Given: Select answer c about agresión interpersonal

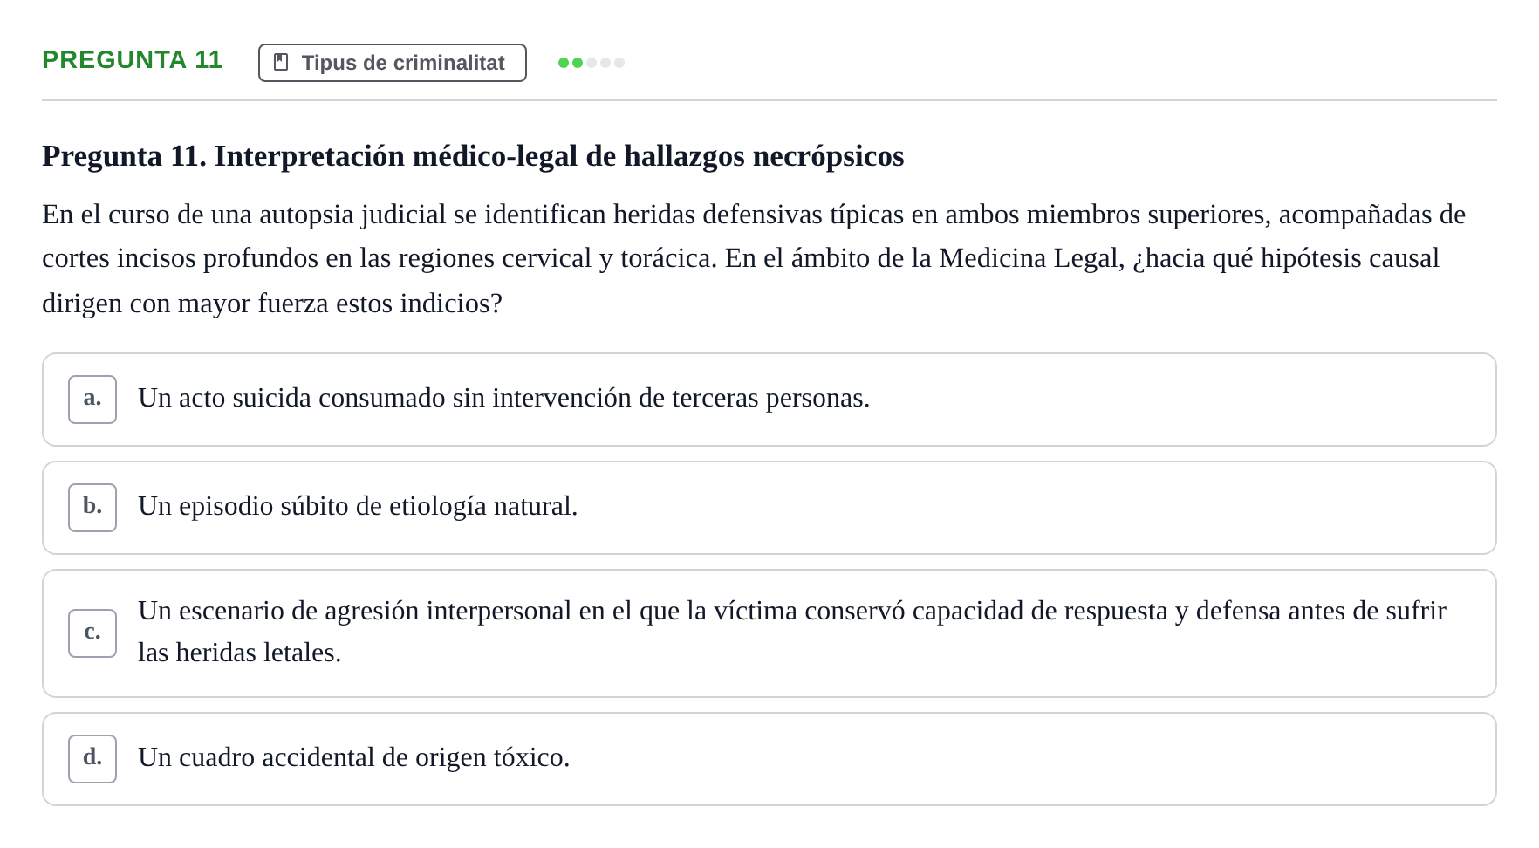Looking at the screenshot, I should pos(769,633).
